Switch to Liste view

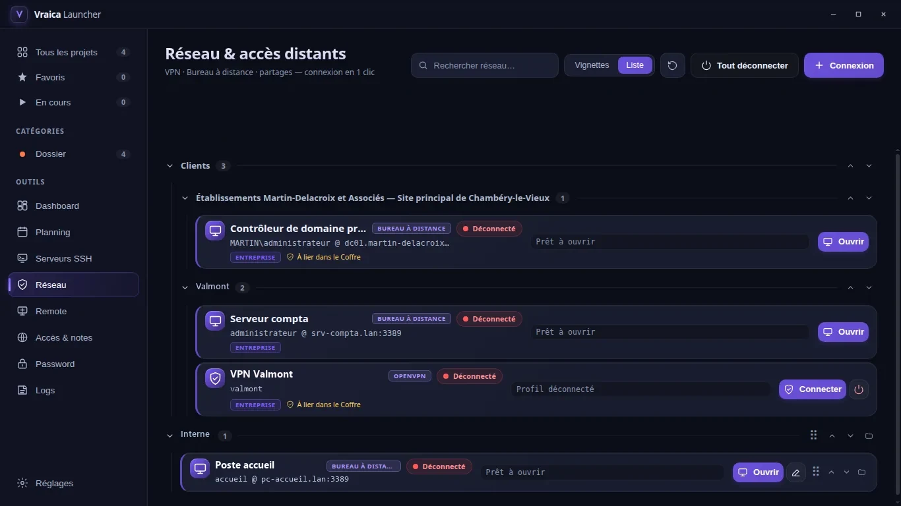pyautogui.click(x=635, y=65)
